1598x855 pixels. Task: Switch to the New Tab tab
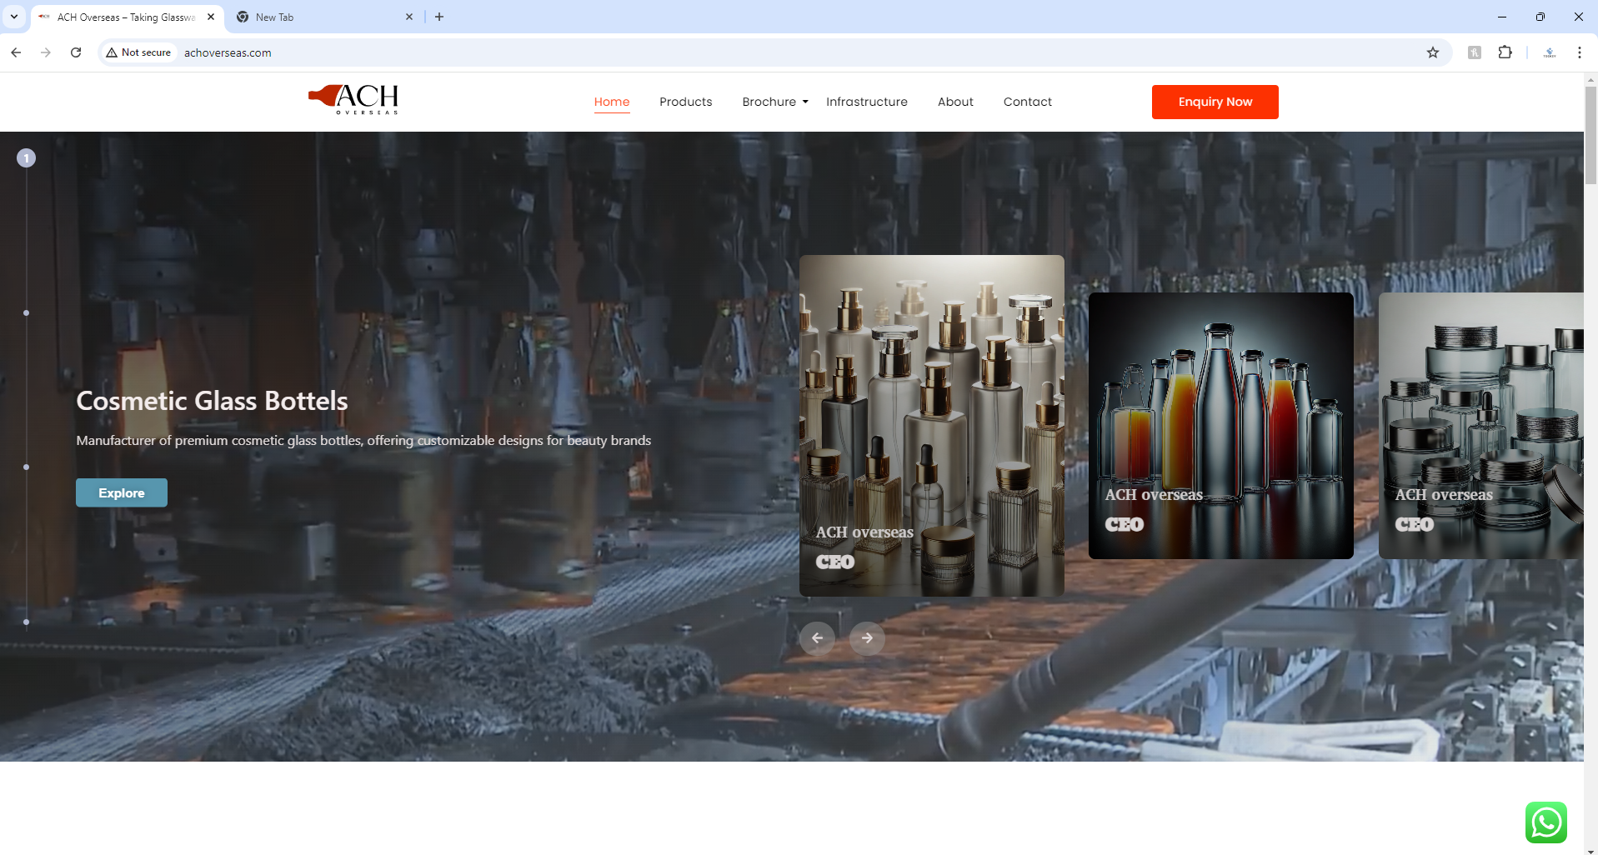[325, 17]
